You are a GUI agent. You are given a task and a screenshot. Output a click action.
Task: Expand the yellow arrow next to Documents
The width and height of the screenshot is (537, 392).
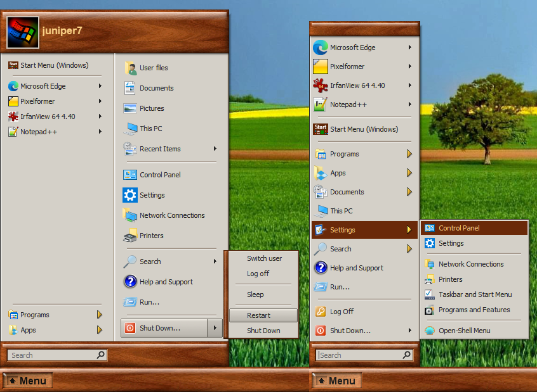pyautogui.click(x=409, y=192)
